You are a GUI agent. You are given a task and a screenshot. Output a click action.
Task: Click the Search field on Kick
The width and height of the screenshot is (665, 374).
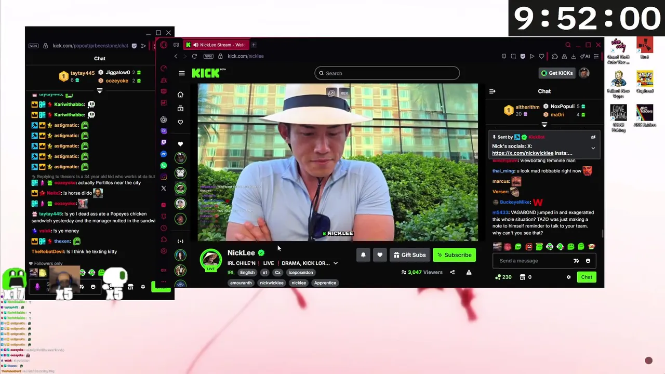tap(387, 73)
